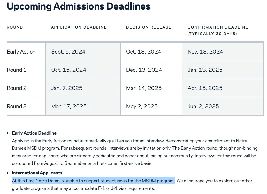Select the Early Action row label

tap(21, 52)
